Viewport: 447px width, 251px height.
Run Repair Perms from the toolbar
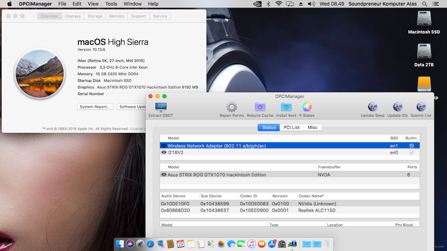click(x=231, y=107)
